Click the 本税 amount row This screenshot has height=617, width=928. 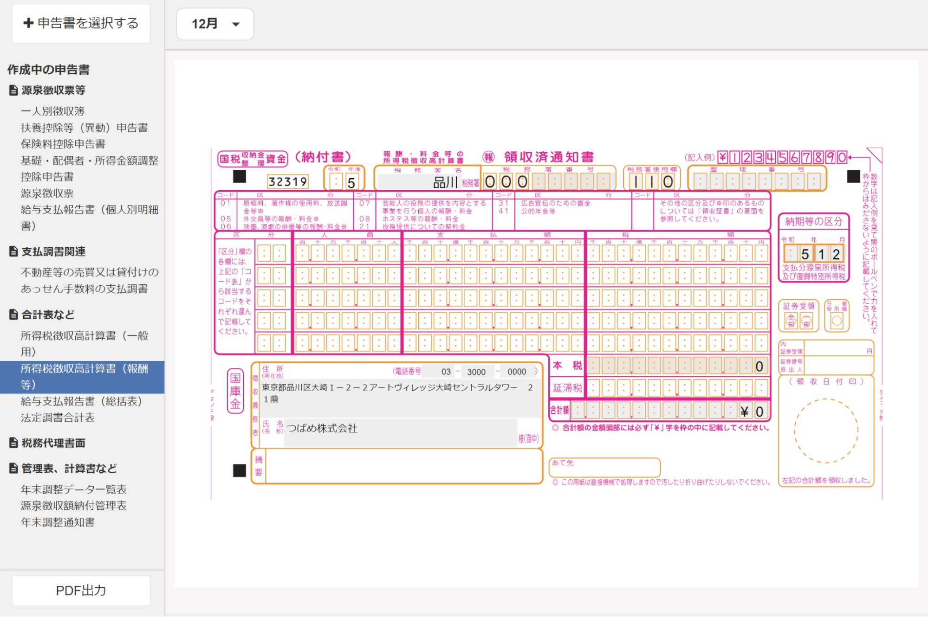tap(677, 366)
